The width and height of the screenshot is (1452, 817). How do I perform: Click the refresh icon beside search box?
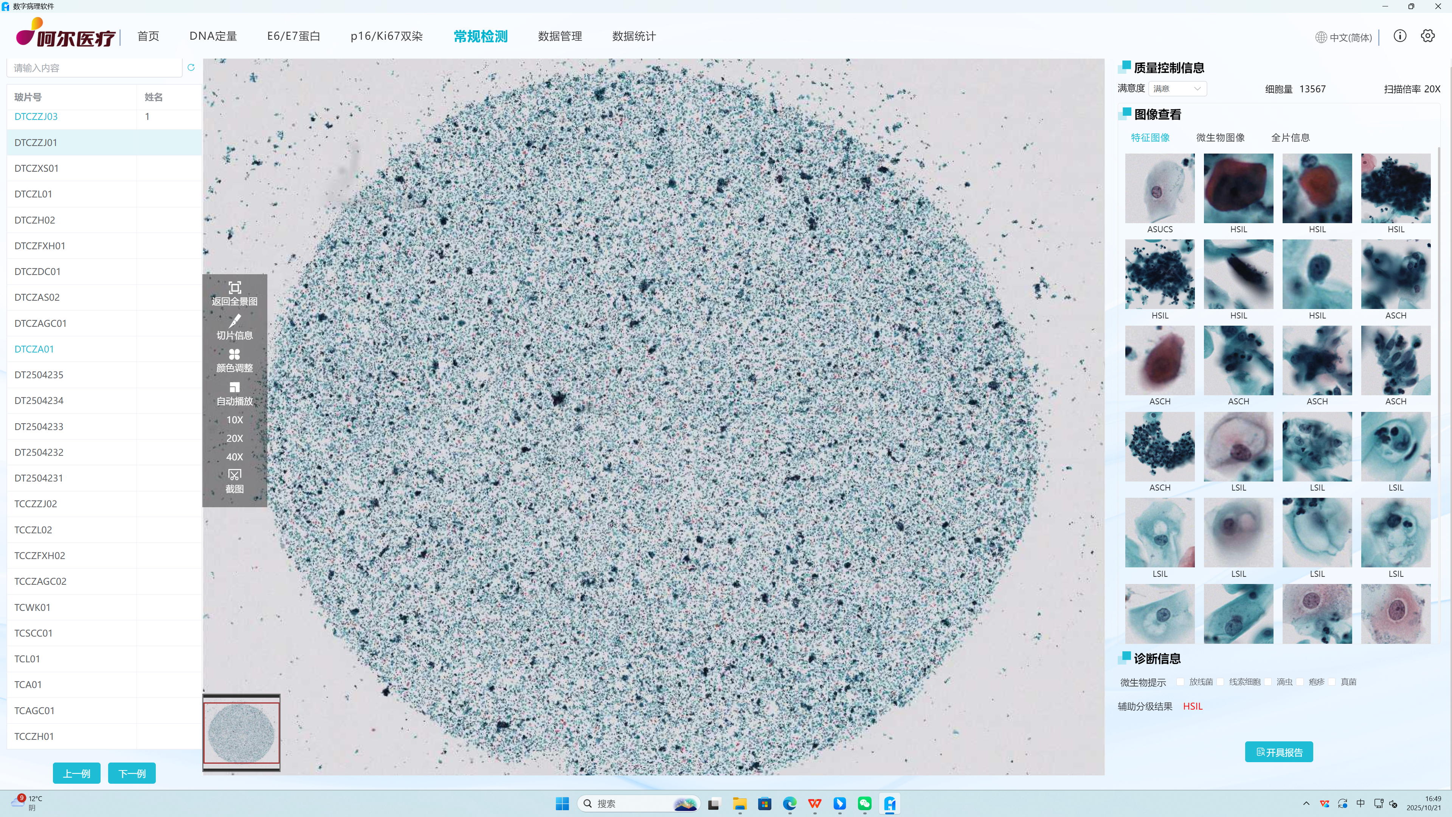[x=191, y=68]
